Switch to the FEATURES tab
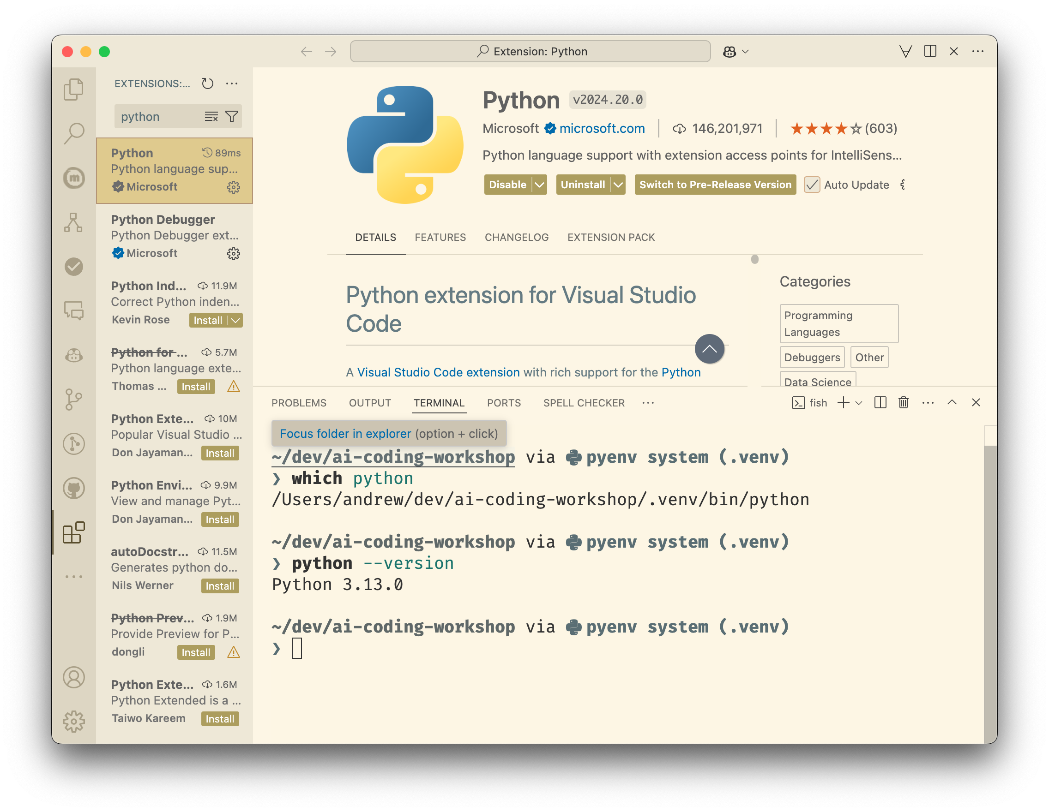1049x812 pixels. 440,237
